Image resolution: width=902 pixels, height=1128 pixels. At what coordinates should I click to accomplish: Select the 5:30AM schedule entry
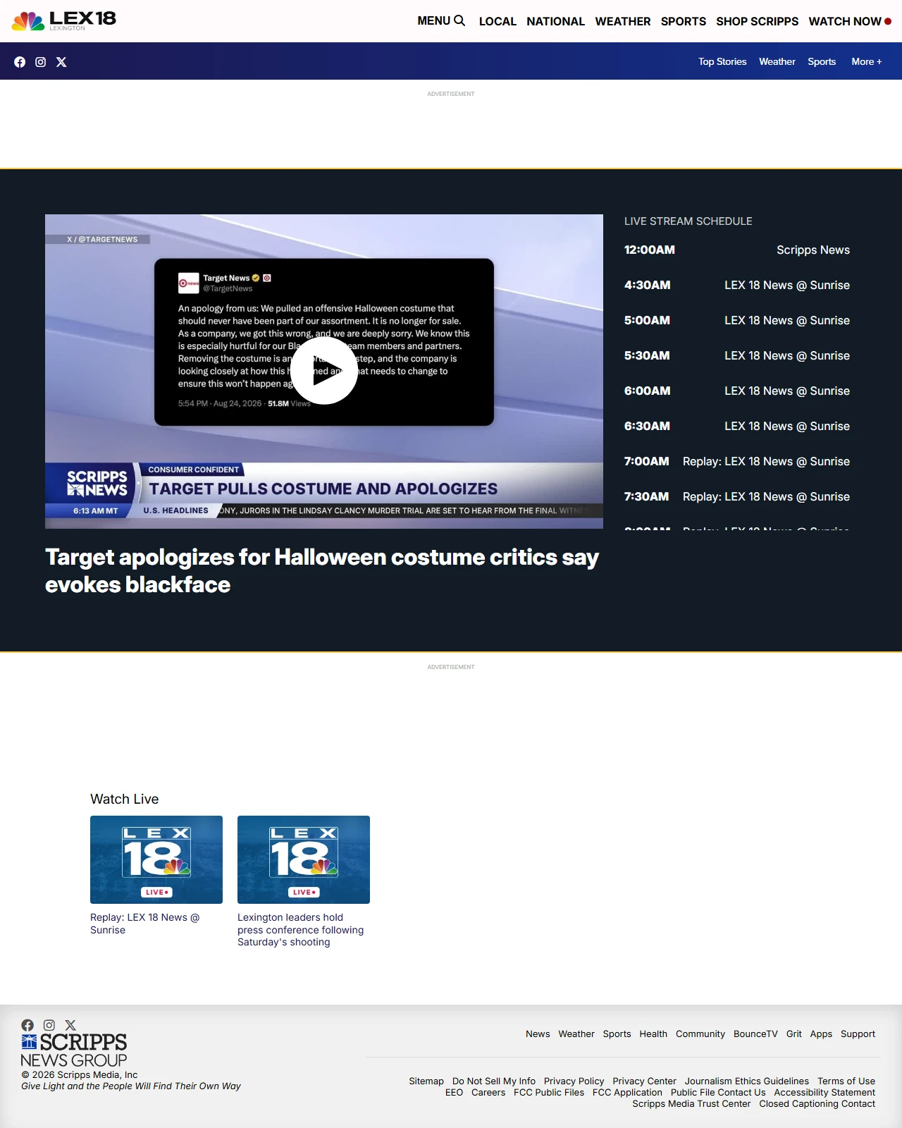pyautogui.click(x=737, y=355)
